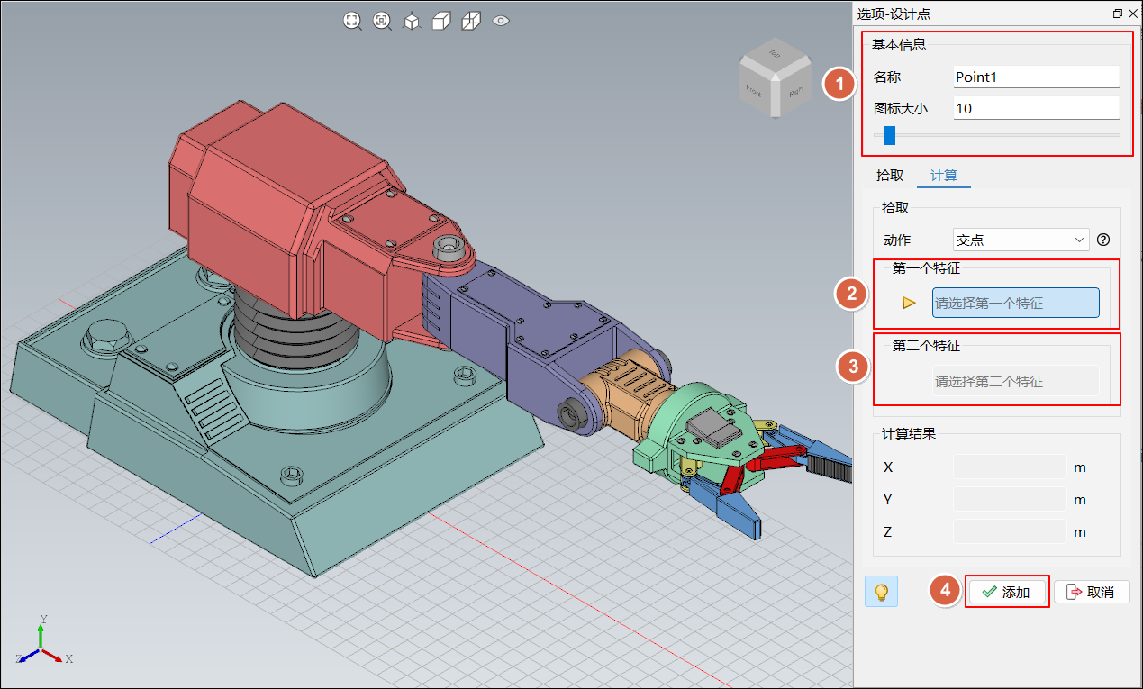This screenshot has width=1143, height=689.
Task: Click the 图标大小 slider handle
Action: click(890, 135)
